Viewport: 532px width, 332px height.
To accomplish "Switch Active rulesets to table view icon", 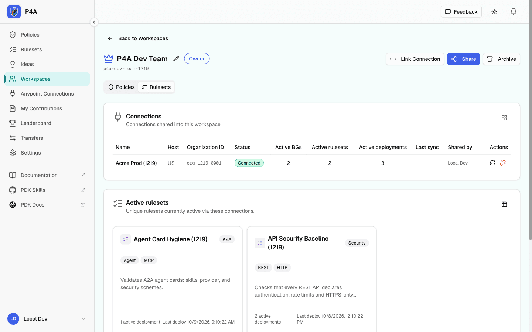I will click(x=504, y=204).
